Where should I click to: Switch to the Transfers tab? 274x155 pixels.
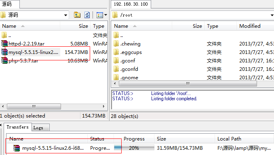pos(18,127)
